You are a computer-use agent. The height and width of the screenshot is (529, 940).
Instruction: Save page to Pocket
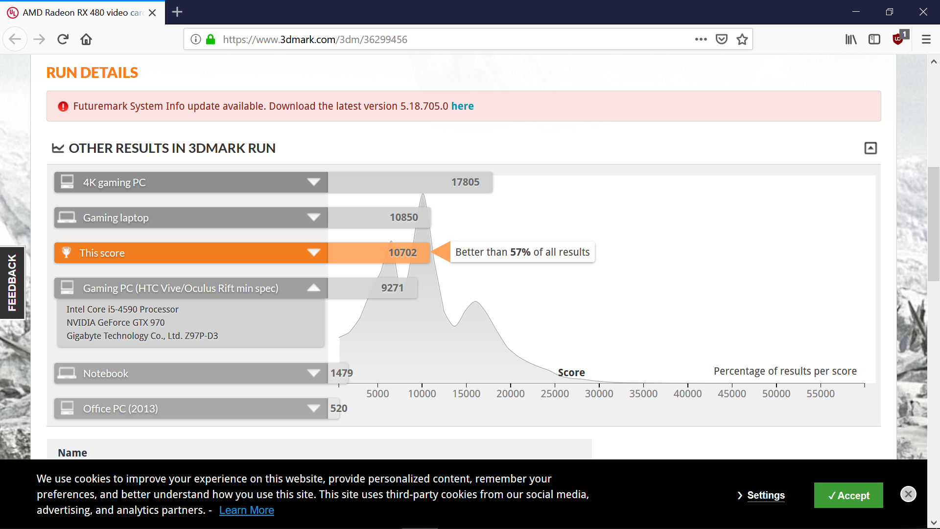[721, 39]
